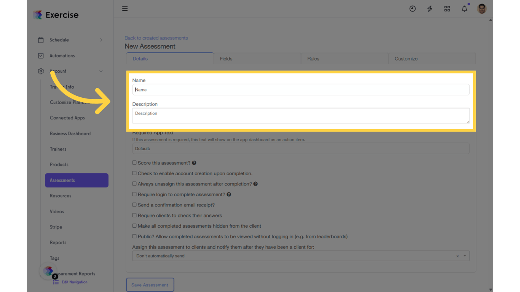This screenshot has width=520, height=292.
Task: Collapse the Account section chevron
Action: coord(101,71)
